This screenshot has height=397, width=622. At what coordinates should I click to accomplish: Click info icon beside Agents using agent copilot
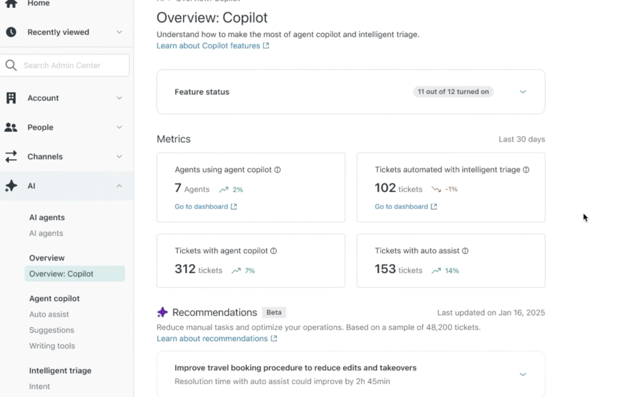point(277,170)
